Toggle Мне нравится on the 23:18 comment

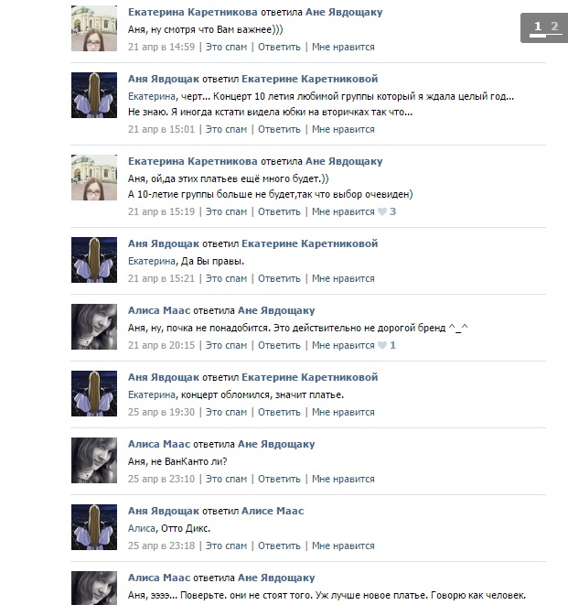coord(343,546)
